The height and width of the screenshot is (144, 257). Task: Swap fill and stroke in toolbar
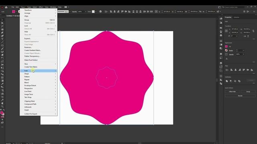(4, 110)
